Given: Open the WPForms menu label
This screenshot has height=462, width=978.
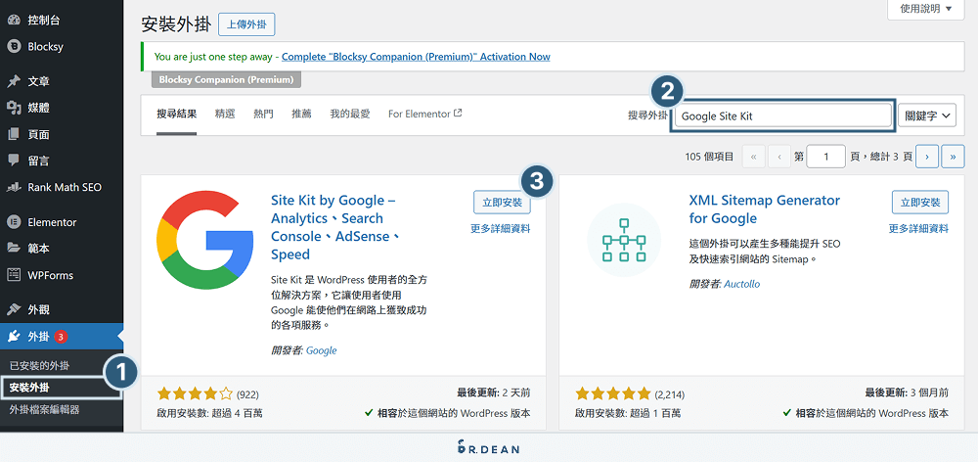Looking at the screenshot, I should pyautogui.click(x=51, y=275).
